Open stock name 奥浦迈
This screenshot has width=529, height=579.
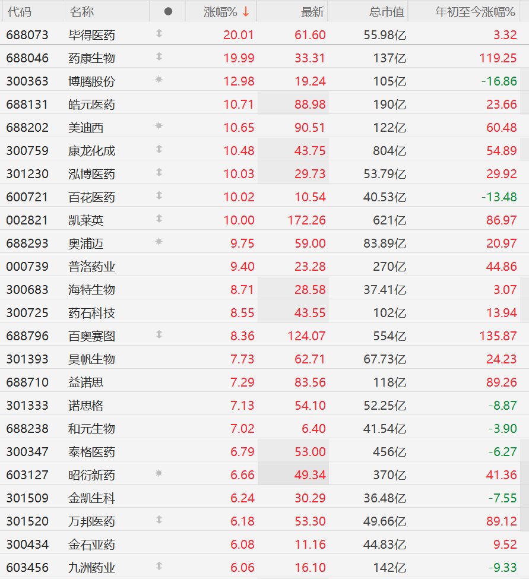pos(85,243)
